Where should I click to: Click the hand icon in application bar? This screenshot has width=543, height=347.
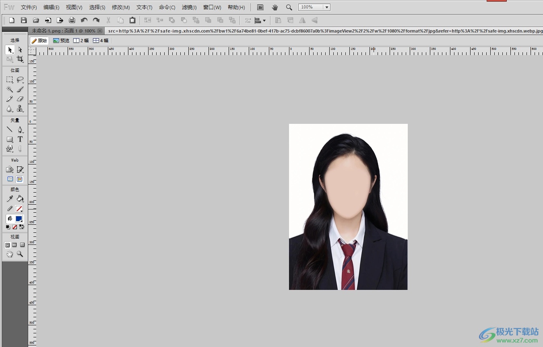coord(275,7)
